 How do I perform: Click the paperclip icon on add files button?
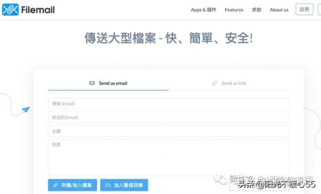pyautogui.click(x=56, y=185)
